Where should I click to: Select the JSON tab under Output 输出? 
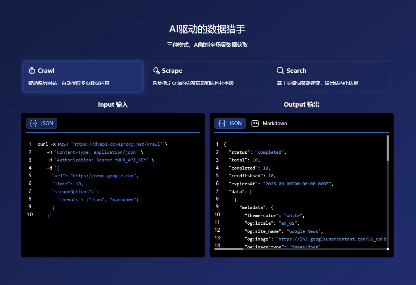230,123
